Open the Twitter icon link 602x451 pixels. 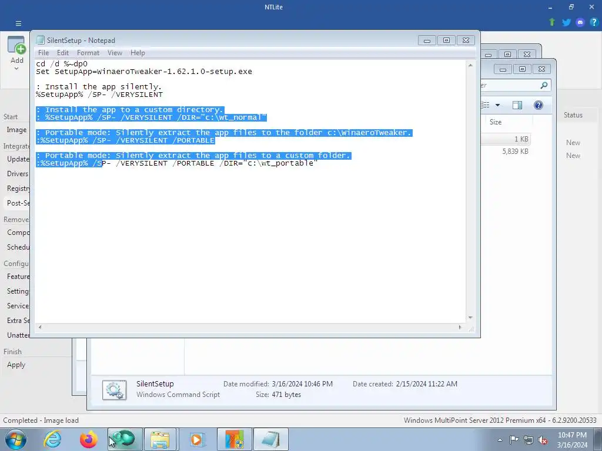[x=566, y=22]
